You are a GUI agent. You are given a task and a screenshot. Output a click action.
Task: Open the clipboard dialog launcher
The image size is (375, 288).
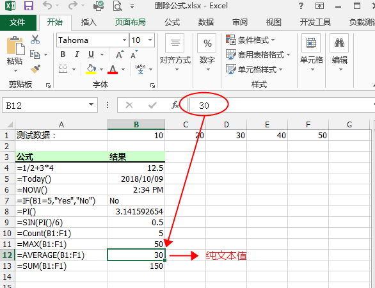click(x=48, y=85)
